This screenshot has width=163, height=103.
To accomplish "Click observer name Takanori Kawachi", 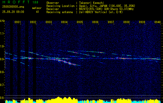I will [91, 3].
